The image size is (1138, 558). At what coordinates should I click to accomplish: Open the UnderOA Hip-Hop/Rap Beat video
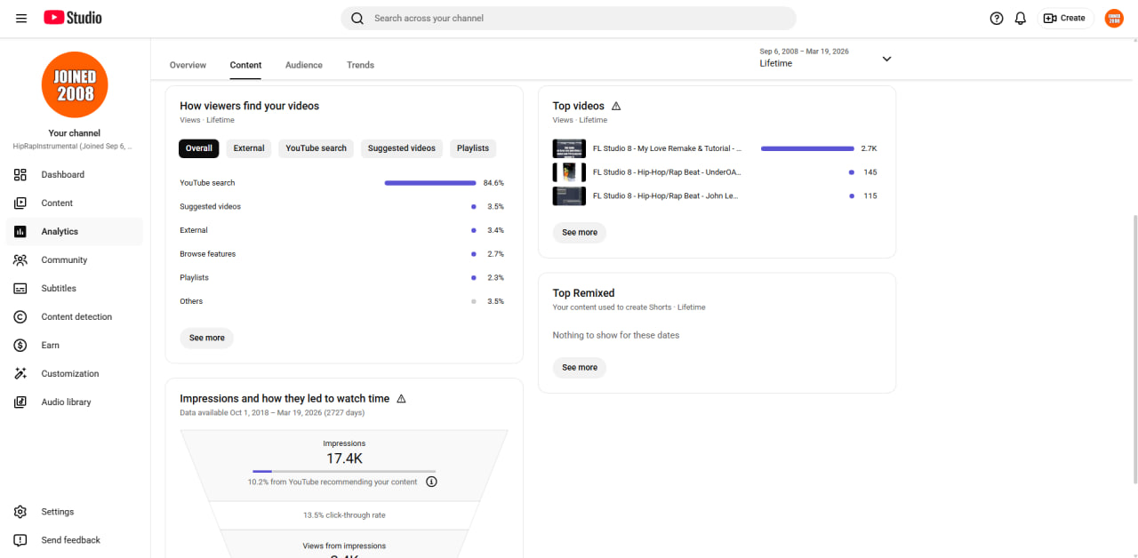pos(667,172)
